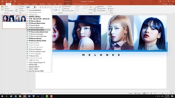
Task: Click the MELONEE text on slide
Action: tap(101, 55)
